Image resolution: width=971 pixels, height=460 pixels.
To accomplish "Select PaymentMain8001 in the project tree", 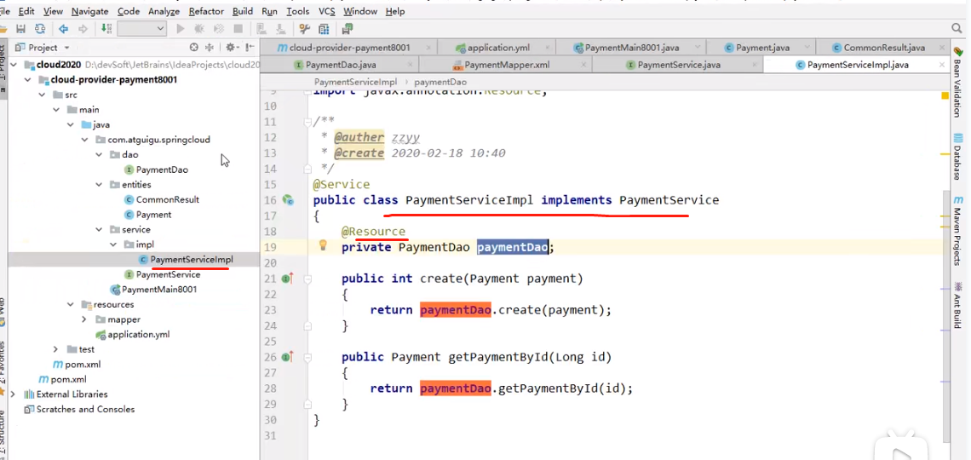I will click(x=159, y=289).
